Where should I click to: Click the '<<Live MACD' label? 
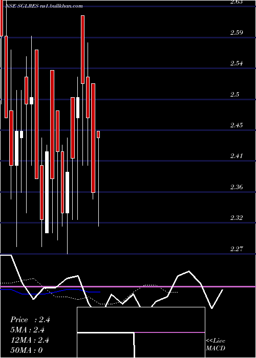click(216, 344)
